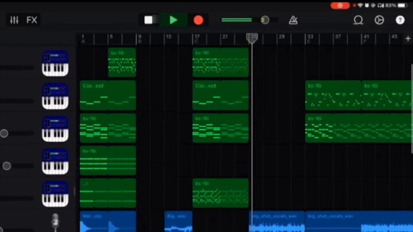Select the fifth keyboard track icon

point(55,194)
